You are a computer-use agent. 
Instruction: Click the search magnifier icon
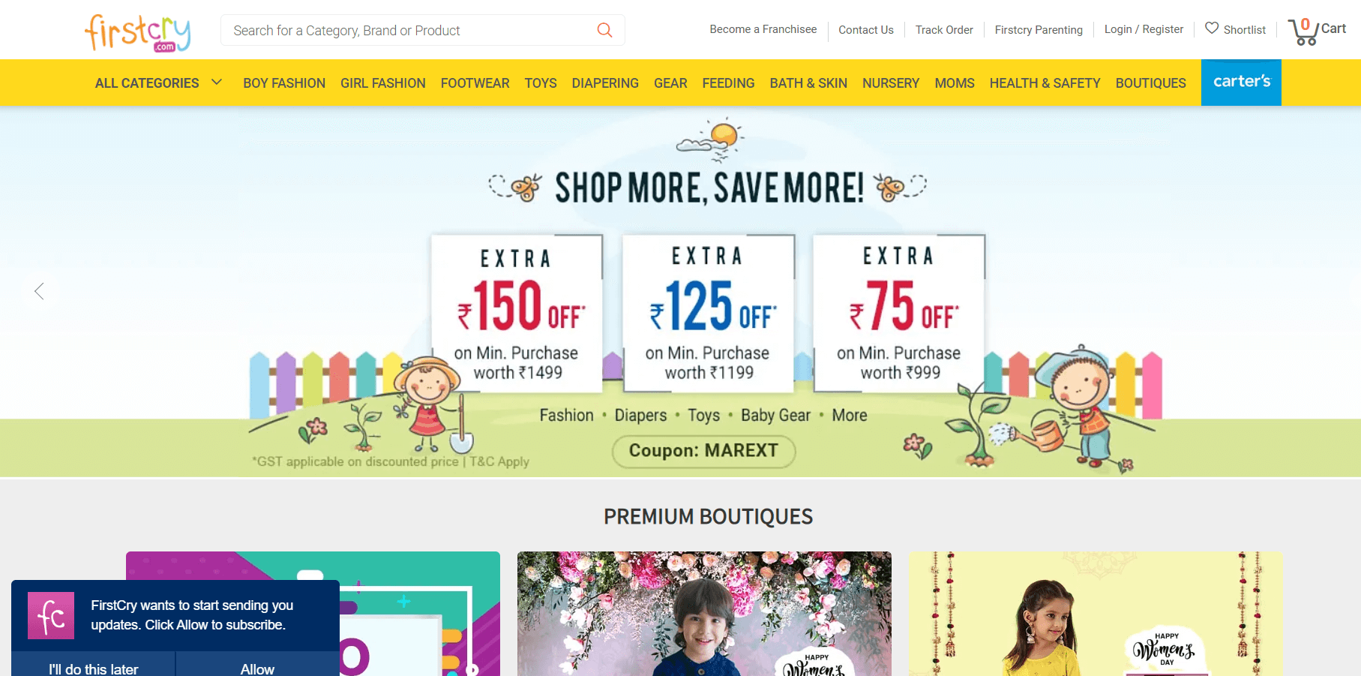(604, 30)
